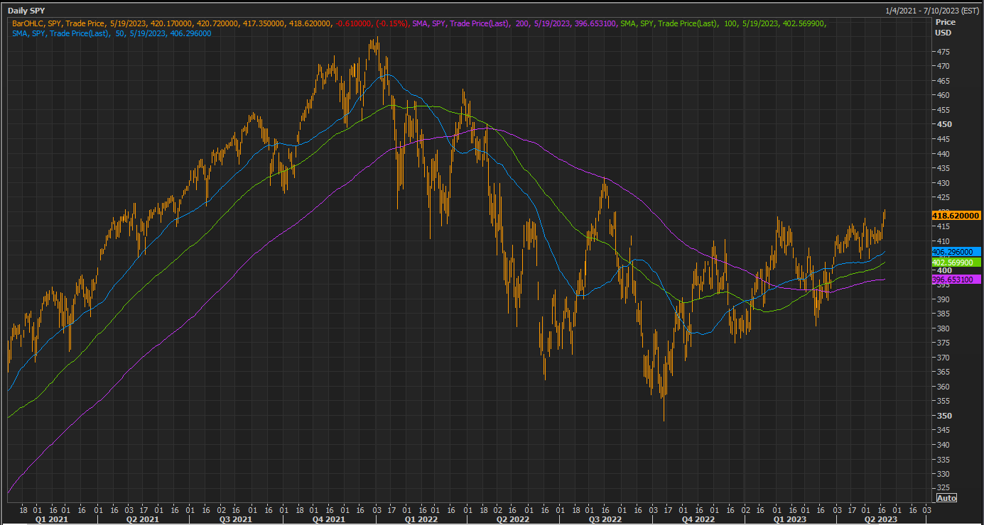This screenshot has width=984, height=525.
Task: Click the 475 price axis label
Action: (x=942, y=52)
